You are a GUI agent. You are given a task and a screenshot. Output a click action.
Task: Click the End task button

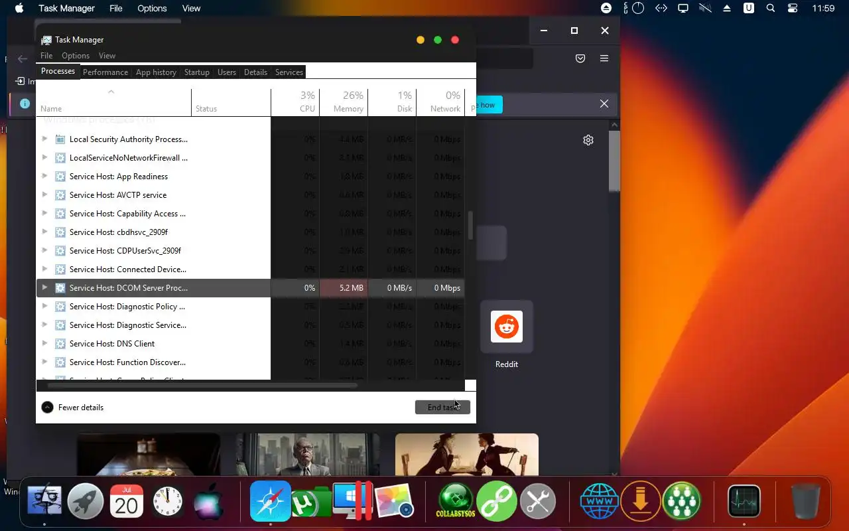pos(442,408)
